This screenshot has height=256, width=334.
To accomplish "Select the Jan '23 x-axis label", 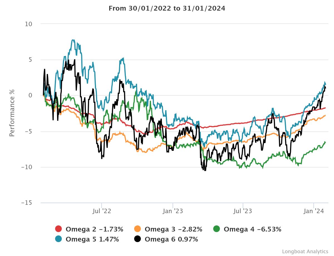I will click(173, 211).
